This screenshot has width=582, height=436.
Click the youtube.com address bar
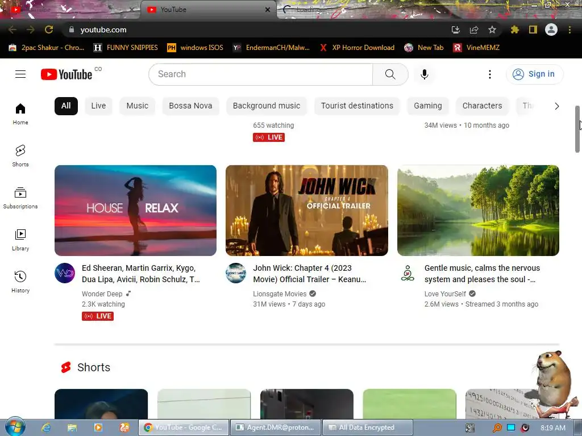click(256, 30)
